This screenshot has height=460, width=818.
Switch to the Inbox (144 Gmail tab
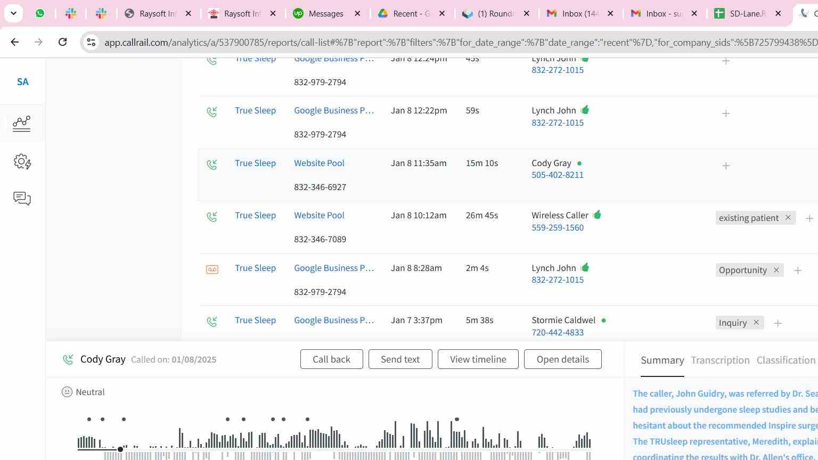(x=581, y=13)
